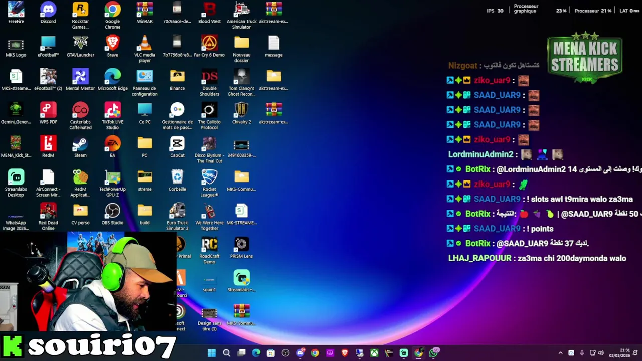Screen dimensions: 642x361
Task: Click the taskbar Search magnifier
Action: point(226,353)
